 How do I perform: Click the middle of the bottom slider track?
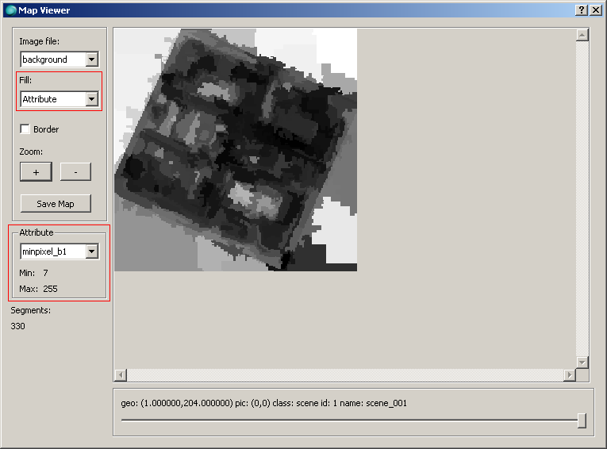pyautogui.click(x=349, y=420)
